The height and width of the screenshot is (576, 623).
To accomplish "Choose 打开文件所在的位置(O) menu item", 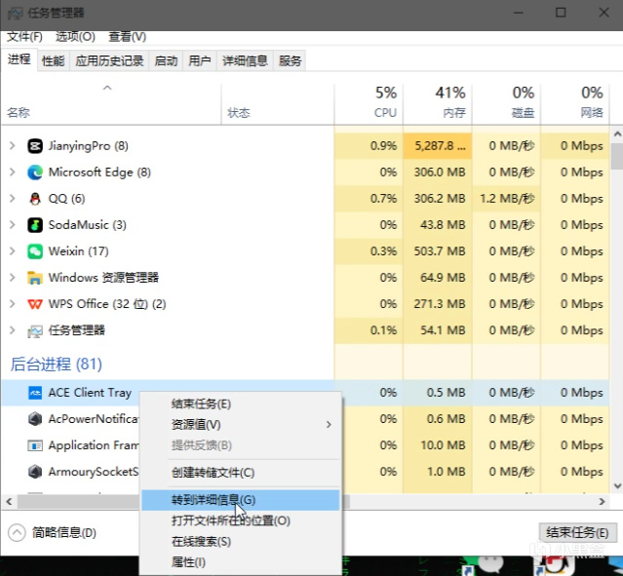I will 241,520.
